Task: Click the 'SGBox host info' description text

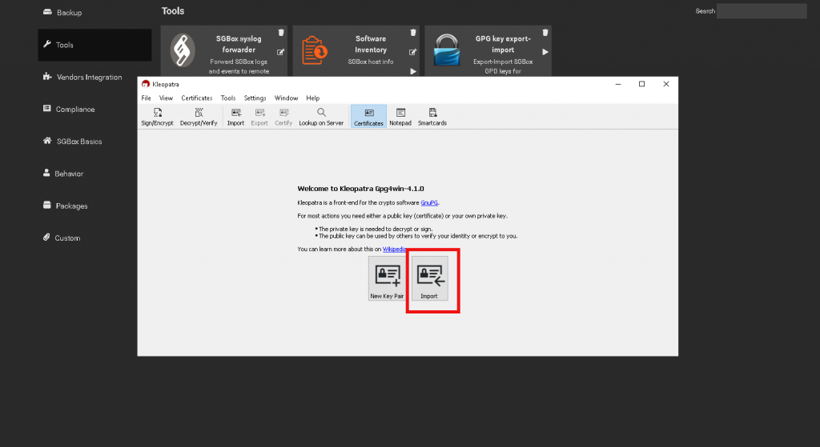Action: pyautogui.click(x=371, y=62)
